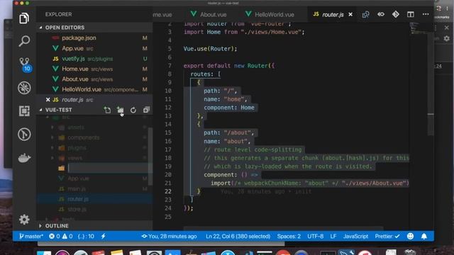This screenshot has height=255, width=454.
Task: Open the errors and warnings count in the status bar
Action: pos(61,236)
